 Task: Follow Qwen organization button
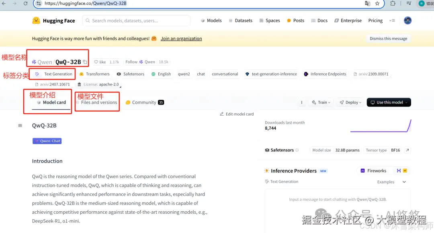pyautogui.click(x=140, y=62)
